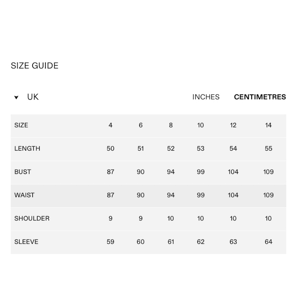This screenshot has width=297, height=297.
Task: Select size 6 column header
Action: pos(141,125)
